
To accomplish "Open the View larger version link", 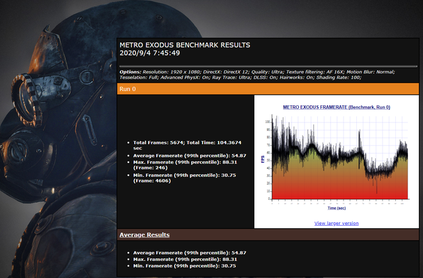I will (x=336, y=223).
